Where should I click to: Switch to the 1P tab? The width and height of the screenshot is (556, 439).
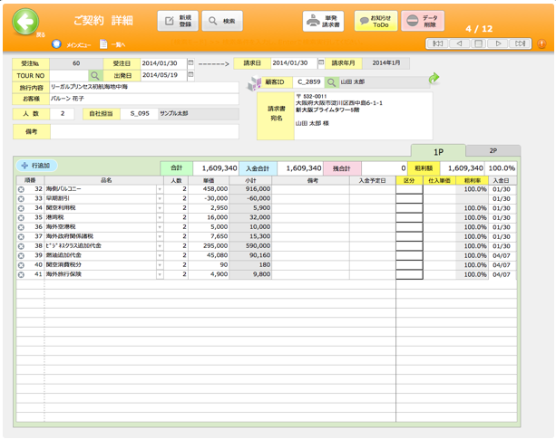click(x=438, y=151)
